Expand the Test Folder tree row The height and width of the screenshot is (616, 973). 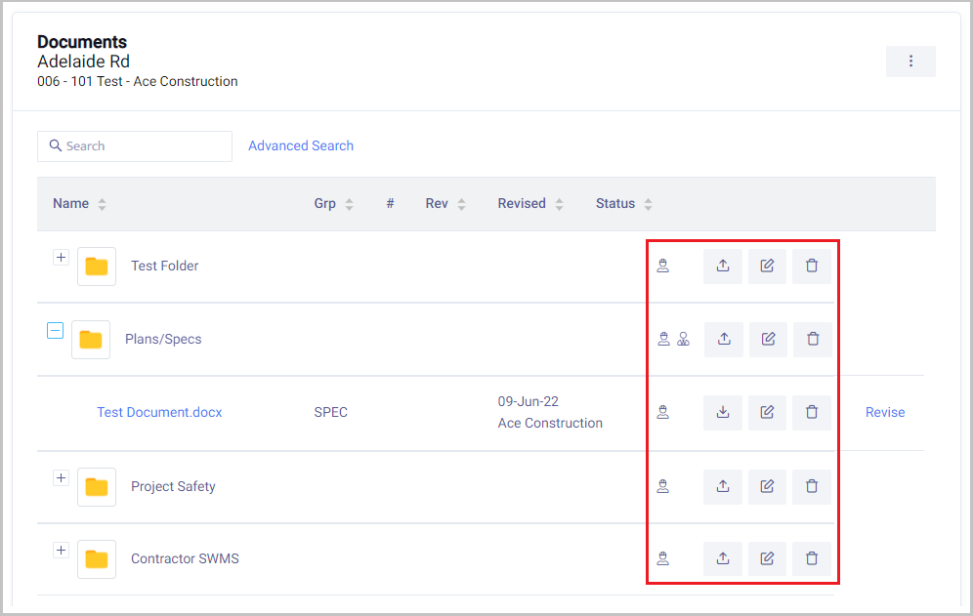[61, 258]
